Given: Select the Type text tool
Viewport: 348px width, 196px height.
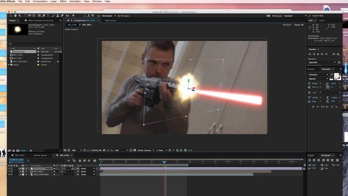Looking at the screenshot, I should pos(48,16).
